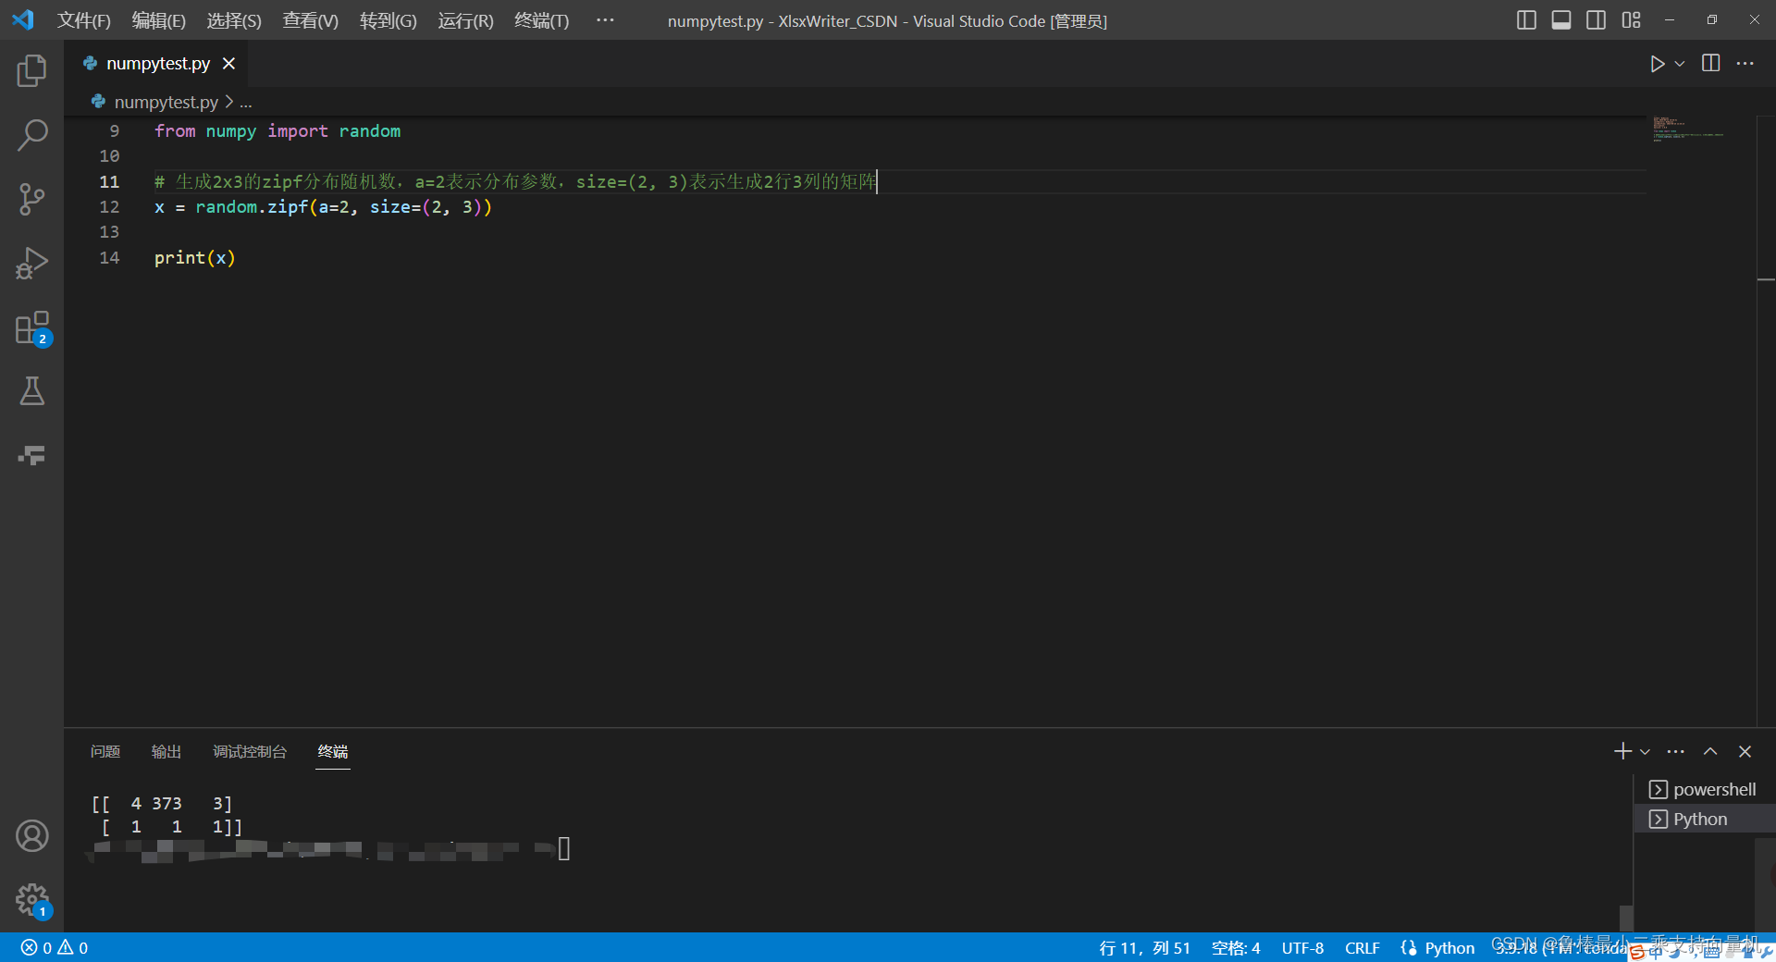The width and height of the screenshot is (1776, 962).
Task: Toggle the secondary side bar layout
Action: pyautogui.click(x=1596, y=20)
